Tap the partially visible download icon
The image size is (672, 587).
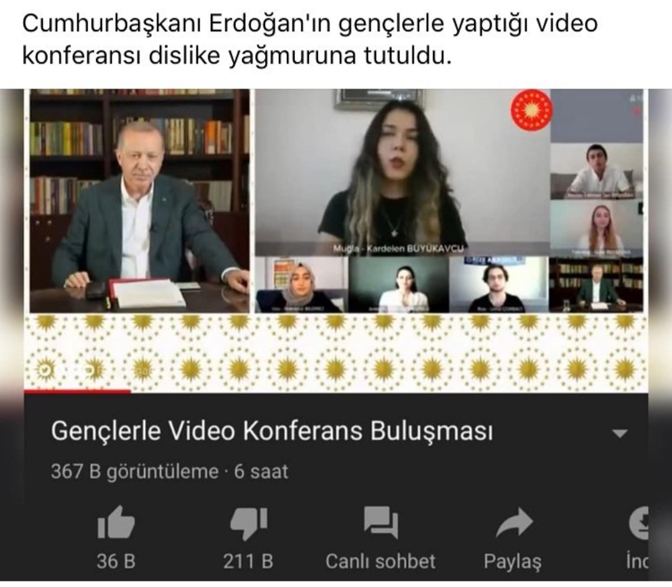[x=638, y=522]
